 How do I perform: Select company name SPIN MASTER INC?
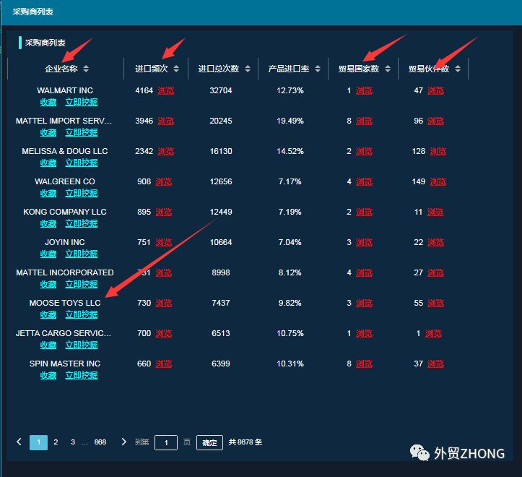65,364
